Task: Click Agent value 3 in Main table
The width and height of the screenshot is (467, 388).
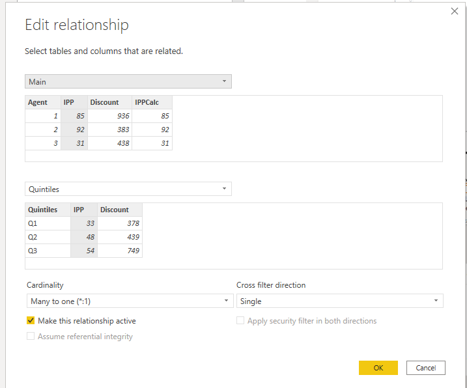Action: (43, 143)
